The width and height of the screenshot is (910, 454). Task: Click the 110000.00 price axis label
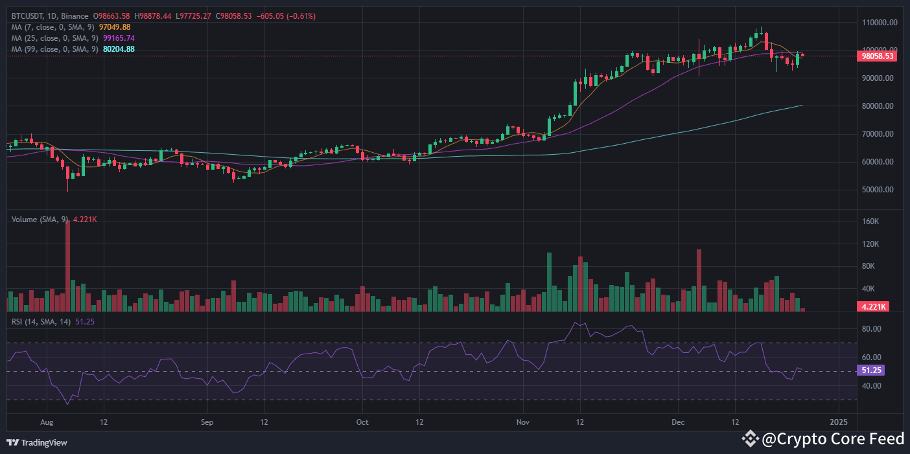click(x=878, y=23)
